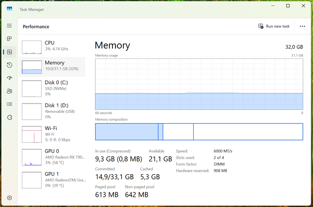Viewport: 313px width, 207px height.
Task: Go to the Processes page icon
Action: point(9,39)
